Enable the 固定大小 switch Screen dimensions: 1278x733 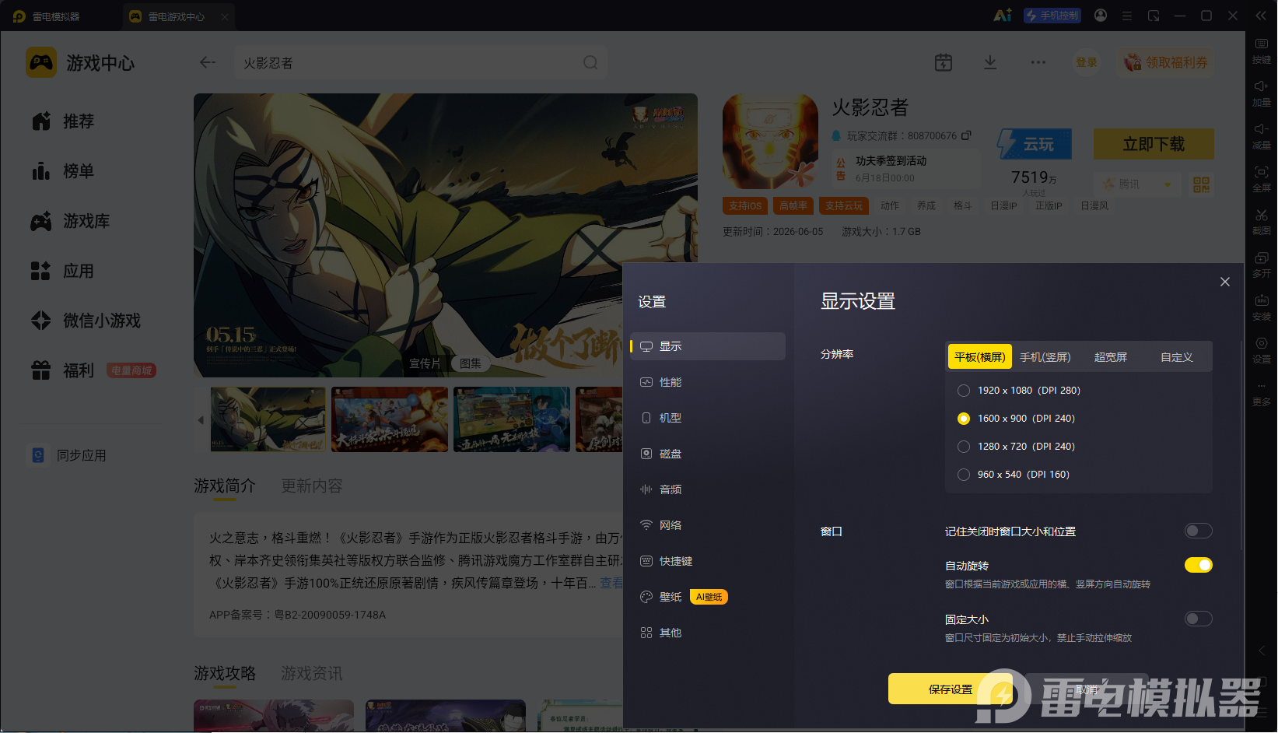[1199, 619]
